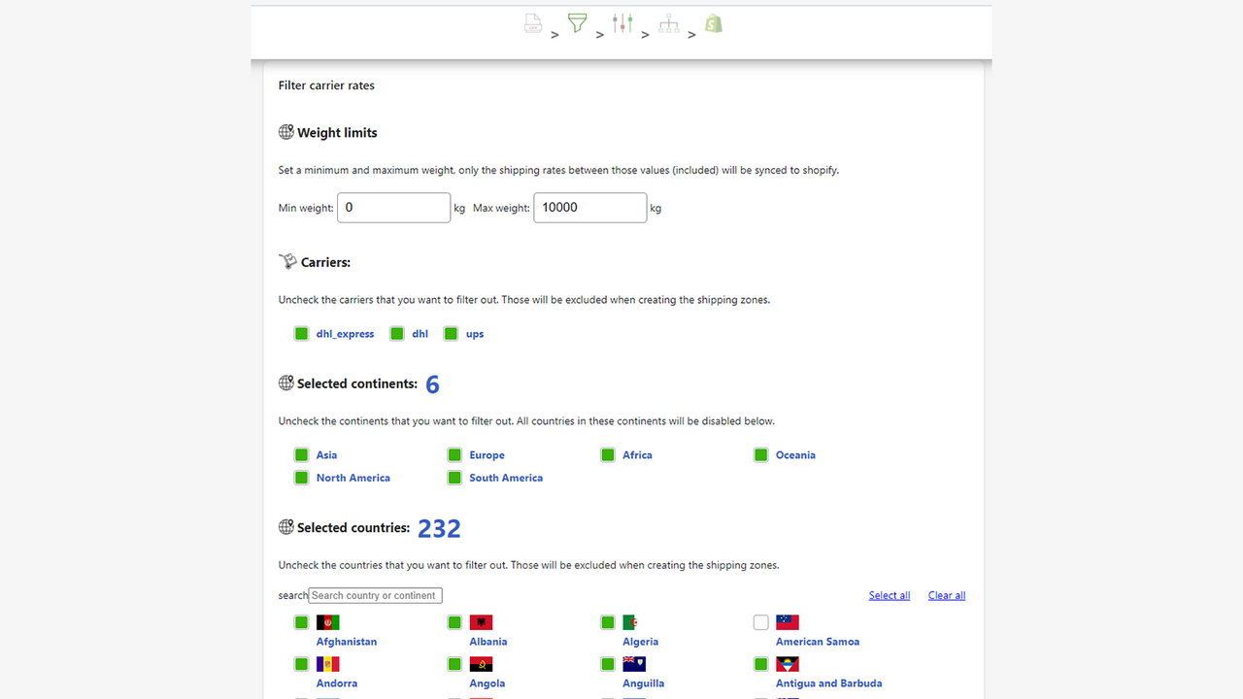Open the hierarchy tree step icon
1243x699 pixels.
click(669, 23)
